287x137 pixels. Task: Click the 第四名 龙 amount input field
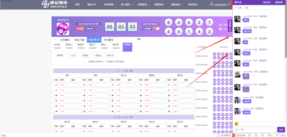coord(158,106)
